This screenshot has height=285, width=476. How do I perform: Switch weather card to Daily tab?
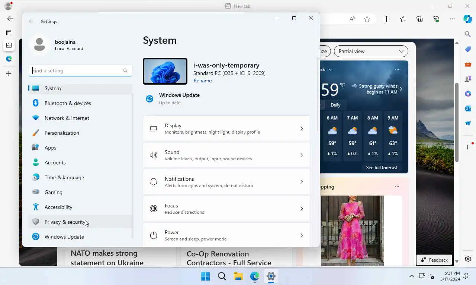(335, 105)
